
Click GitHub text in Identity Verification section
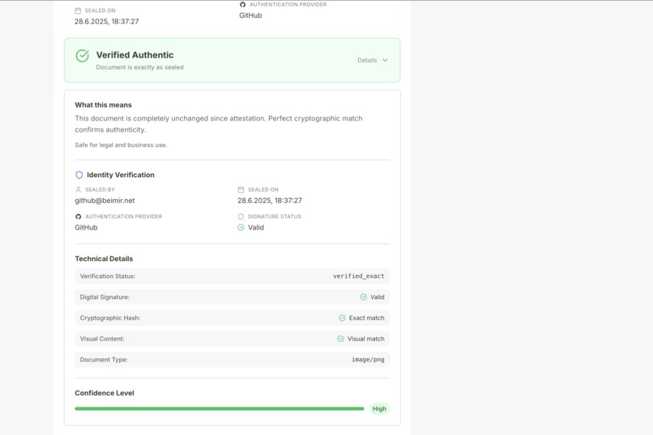pyautogui.click(x=86, y=227)
